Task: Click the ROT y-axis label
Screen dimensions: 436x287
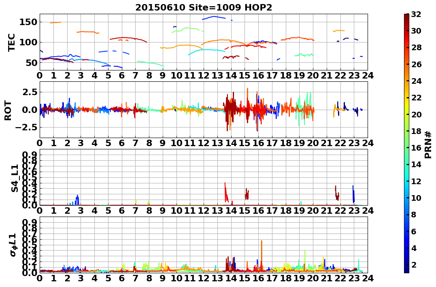Action: (x=8, y=111)
